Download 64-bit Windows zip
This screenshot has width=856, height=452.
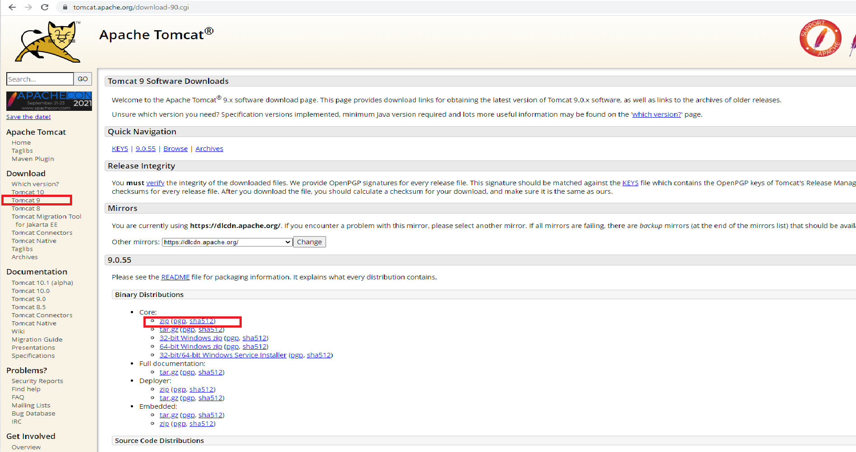(191, 347)
